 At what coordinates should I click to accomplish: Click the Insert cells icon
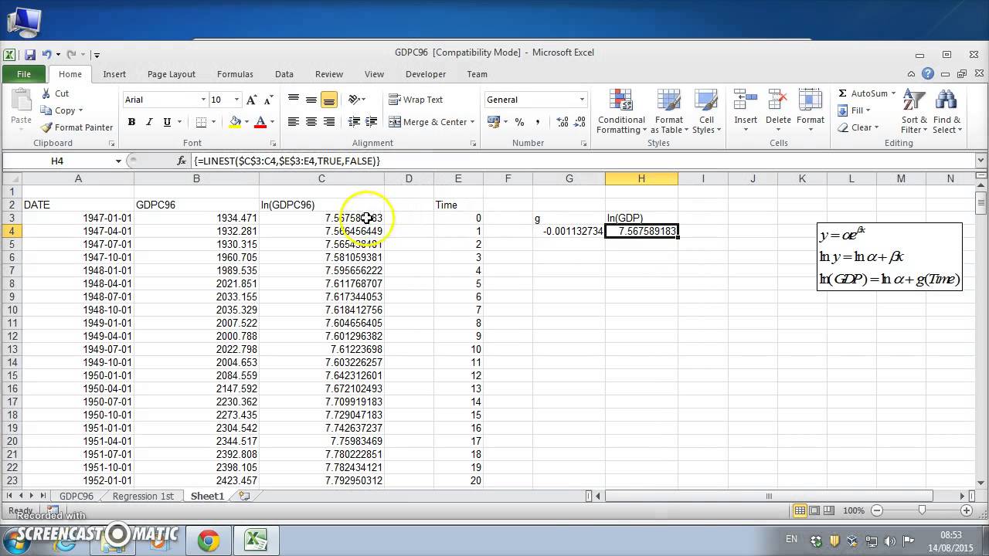click(x=746, y=100)
